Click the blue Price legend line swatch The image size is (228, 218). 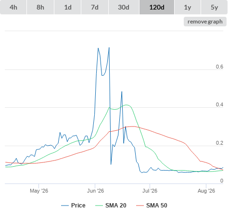click(65, 206)
